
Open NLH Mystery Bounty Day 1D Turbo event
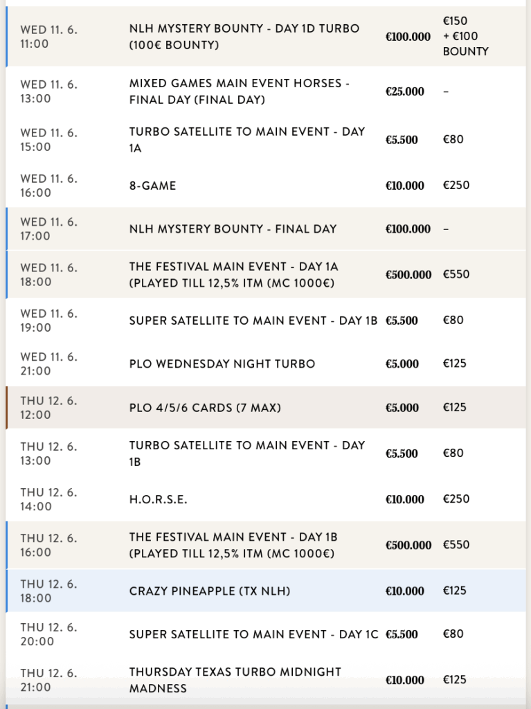244,37
